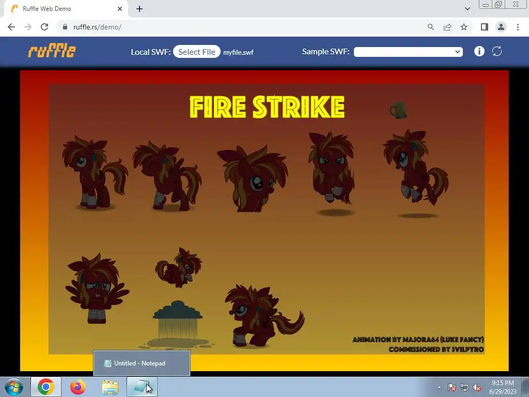
Task: Click the "Animation by Majora64" credit text
Action: (418, 340)
